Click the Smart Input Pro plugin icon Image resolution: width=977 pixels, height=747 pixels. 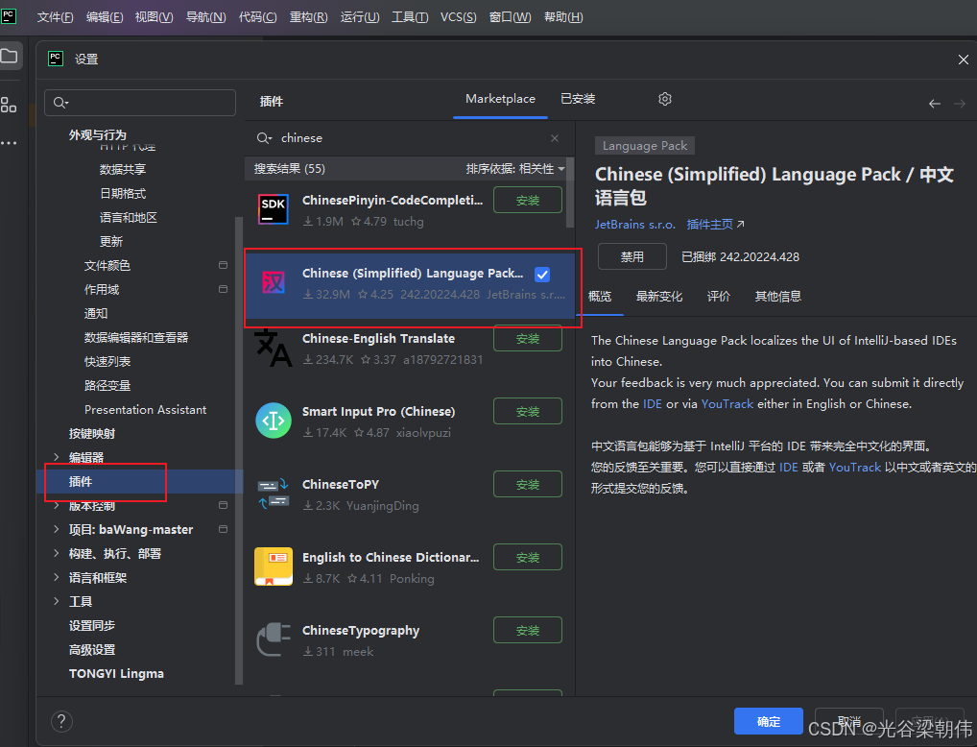[274, 421]
